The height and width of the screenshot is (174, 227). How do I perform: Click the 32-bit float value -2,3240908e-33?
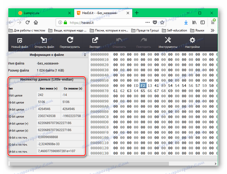click(x=60, y=144)
